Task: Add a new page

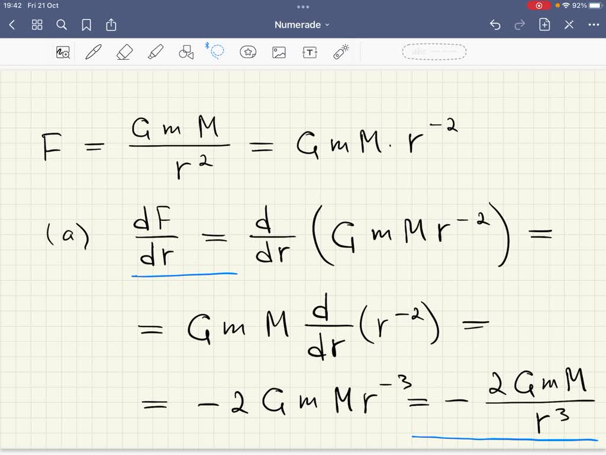Action: tap(544, 25)
